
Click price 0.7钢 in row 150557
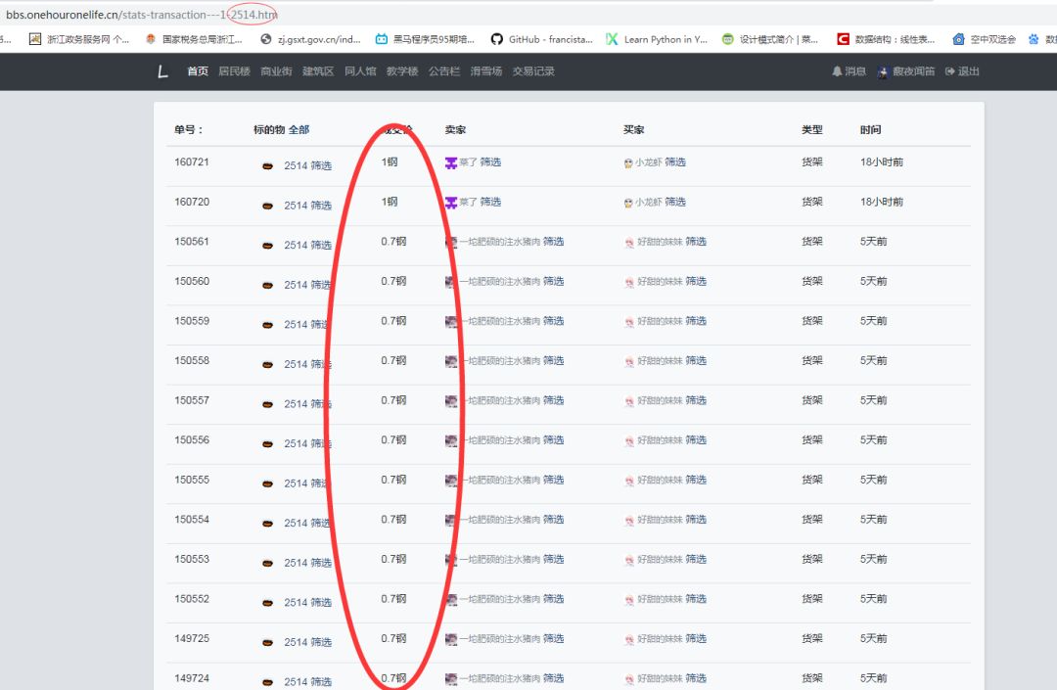393,400
